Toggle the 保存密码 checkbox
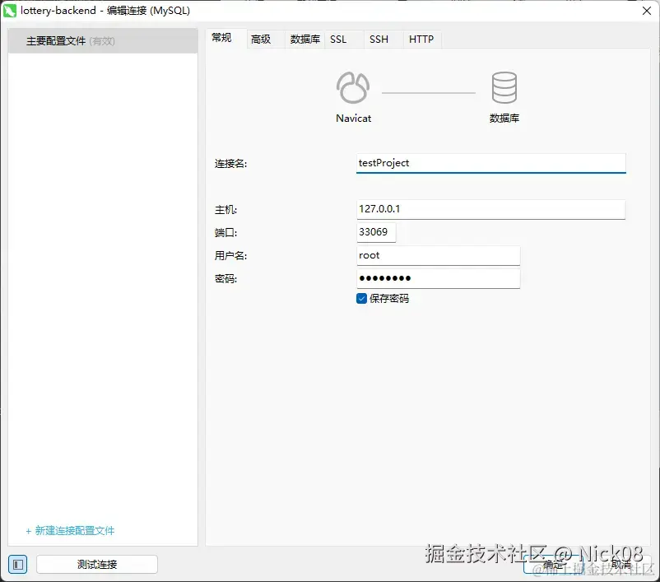 tap(361, 299)
